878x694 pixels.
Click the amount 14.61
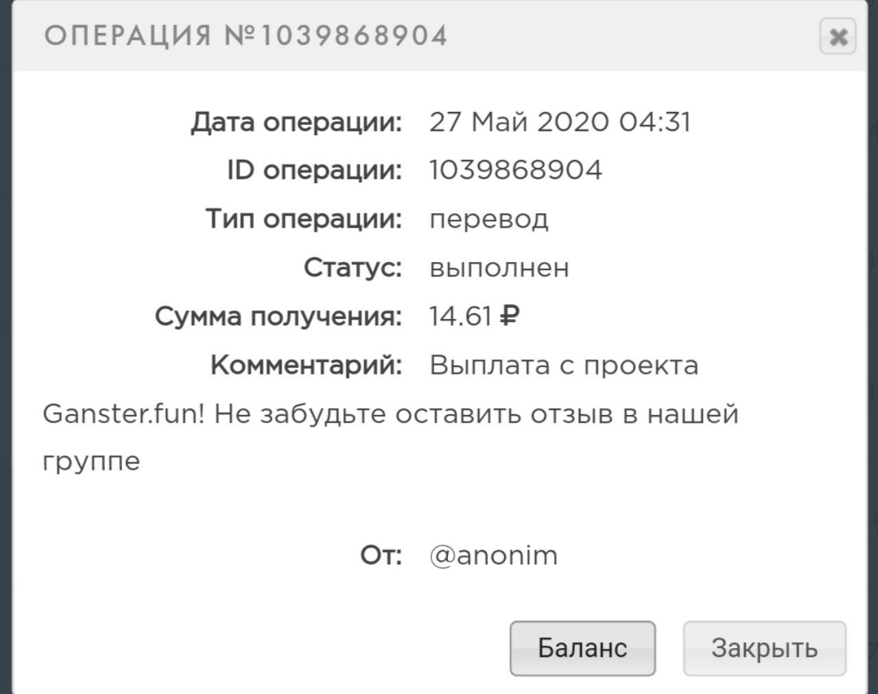click(460, 316)
